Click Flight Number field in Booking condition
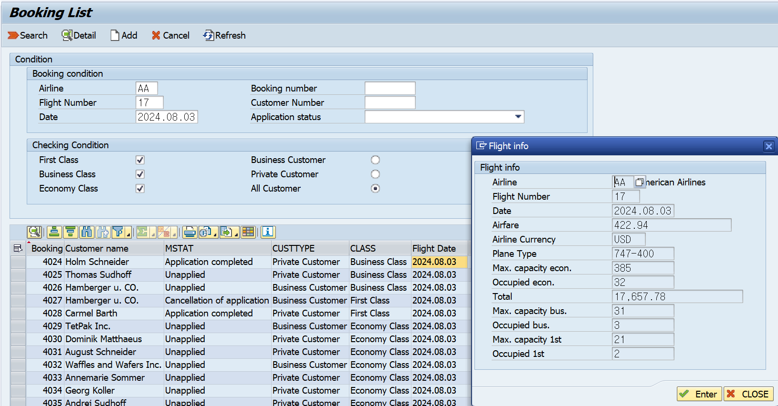 149,102
